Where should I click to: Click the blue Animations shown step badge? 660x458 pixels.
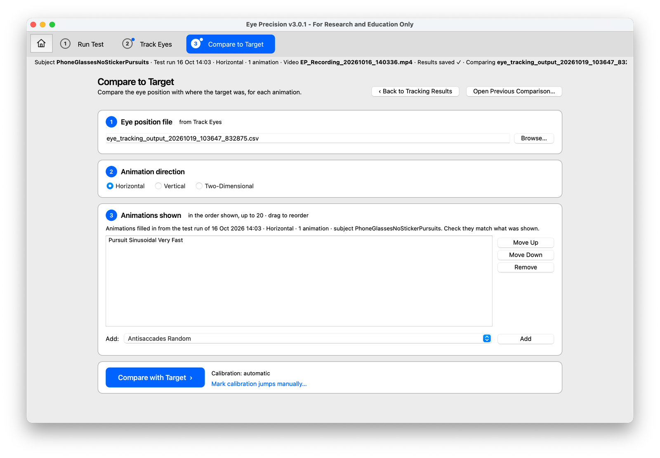coord(111,215)
